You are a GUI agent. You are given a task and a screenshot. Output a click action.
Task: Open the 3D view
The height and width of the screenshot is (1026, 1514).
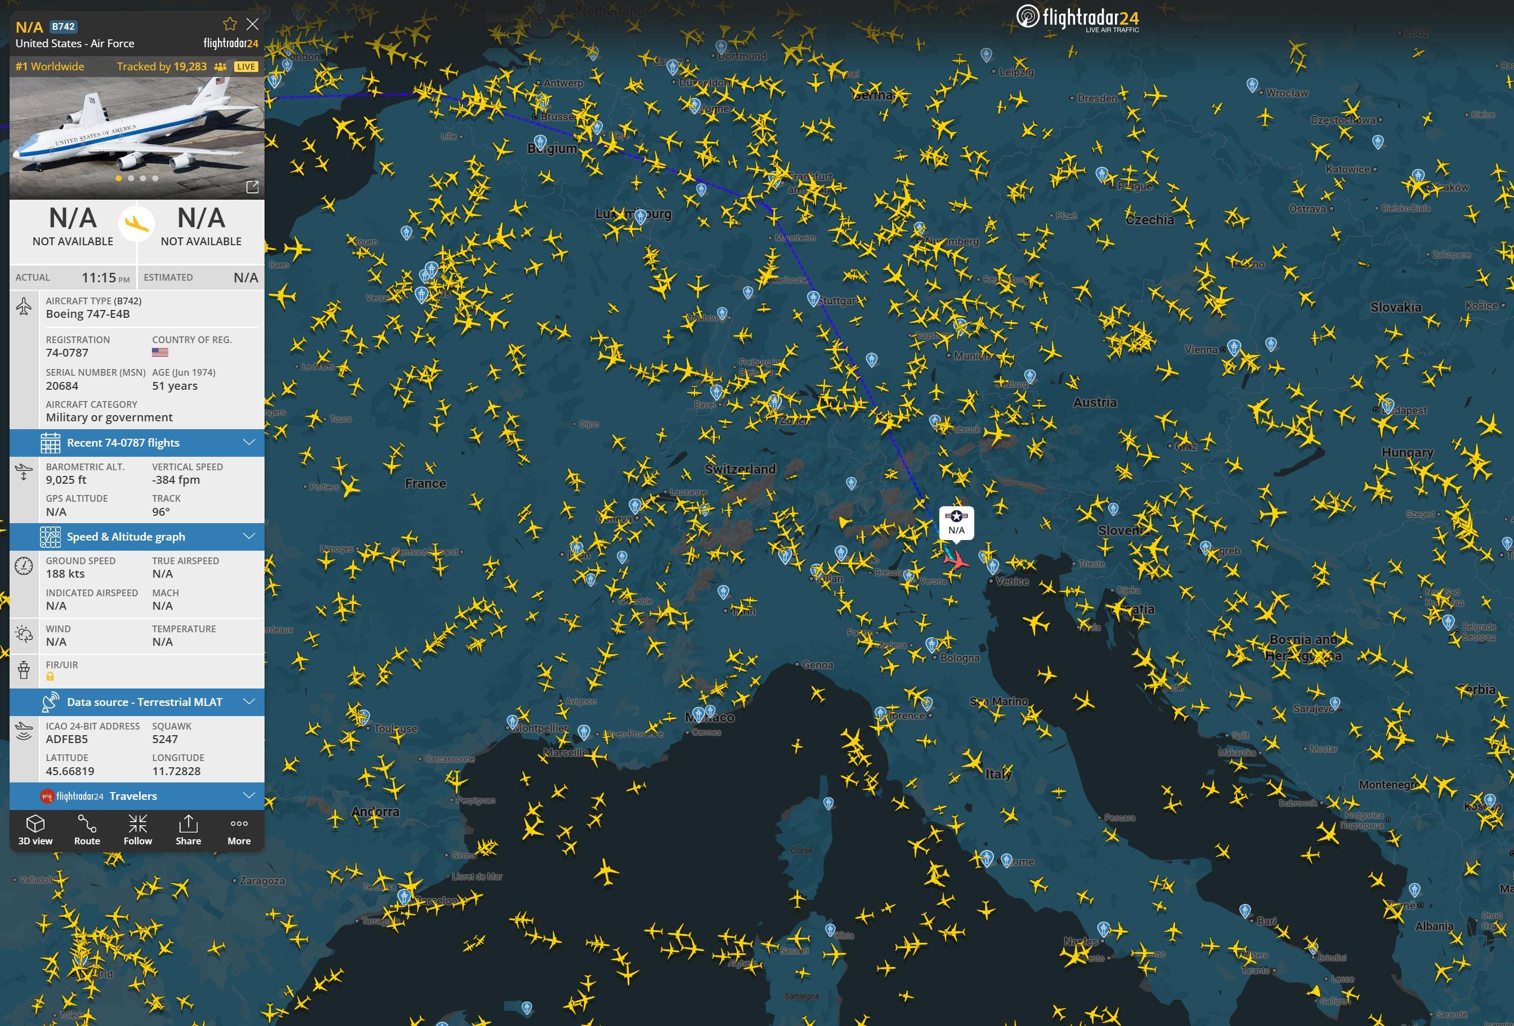(35, 830)
